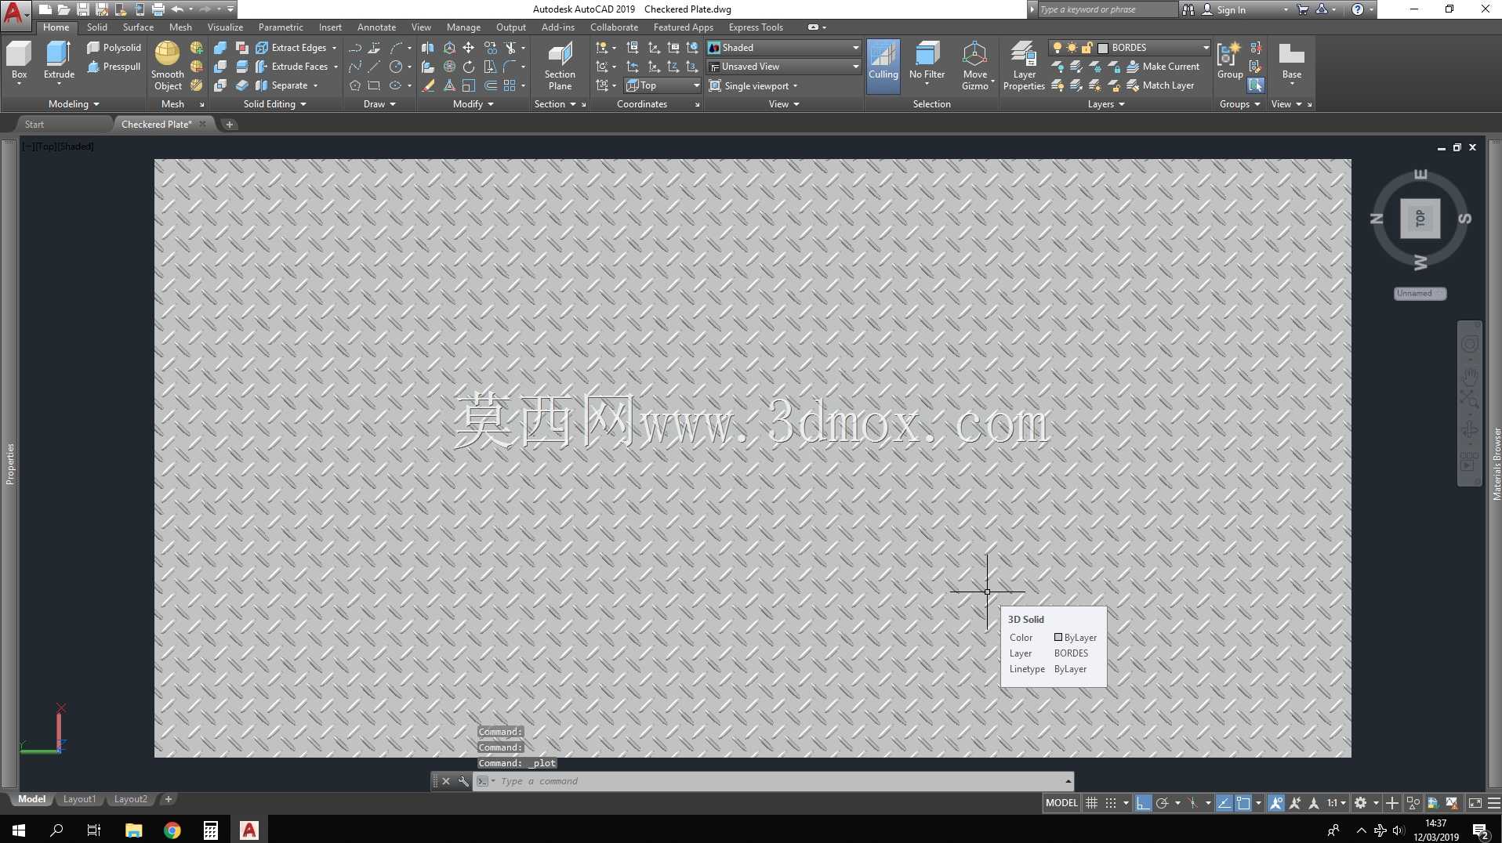Click the Match Layer tool
Screen dimensions: 1502x843
click(x=1160, y=85)
